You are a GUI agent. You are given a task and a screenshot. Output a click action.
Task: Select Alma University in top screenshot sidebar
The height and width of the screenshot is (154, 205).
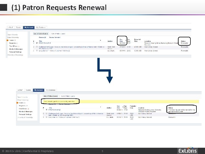pos(13,37)
